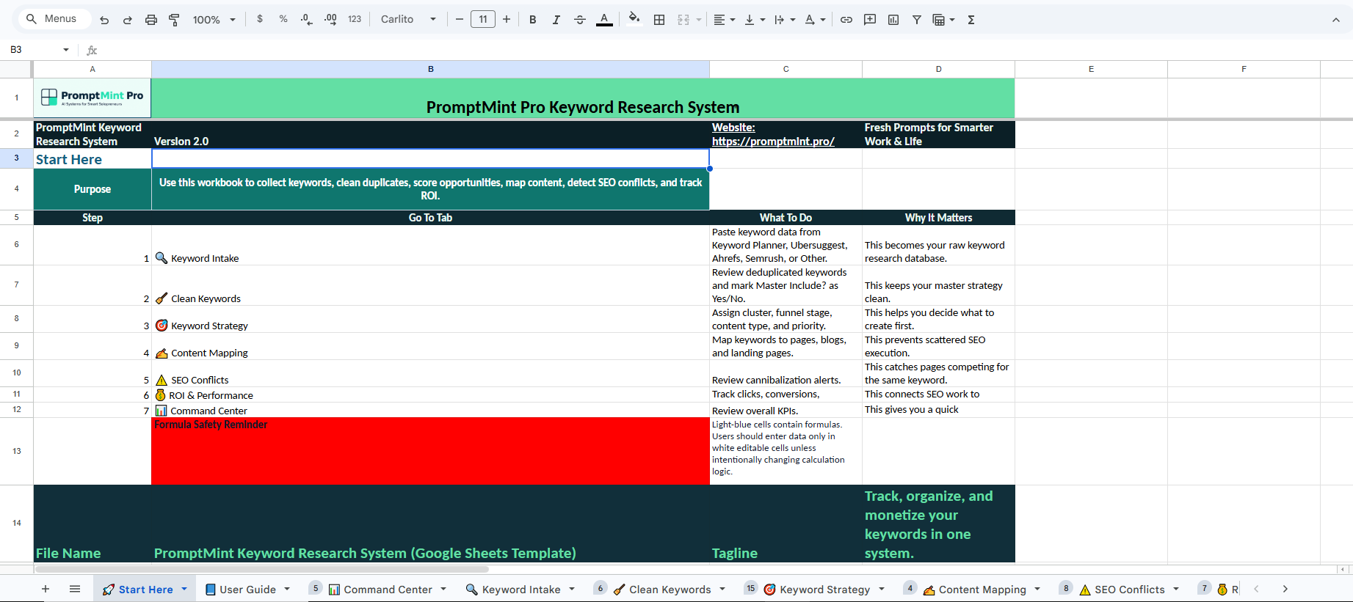Viewport: 1353px width, 602px height.
Task: Increase decimal places icon
Action: click(x=330, y=20)
